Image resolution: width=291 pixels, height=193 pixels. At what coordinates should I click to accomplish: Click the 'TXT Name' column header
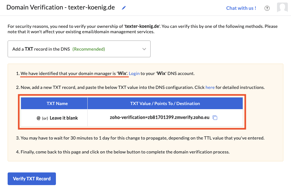pyautogui.click(x=54, y=103)
